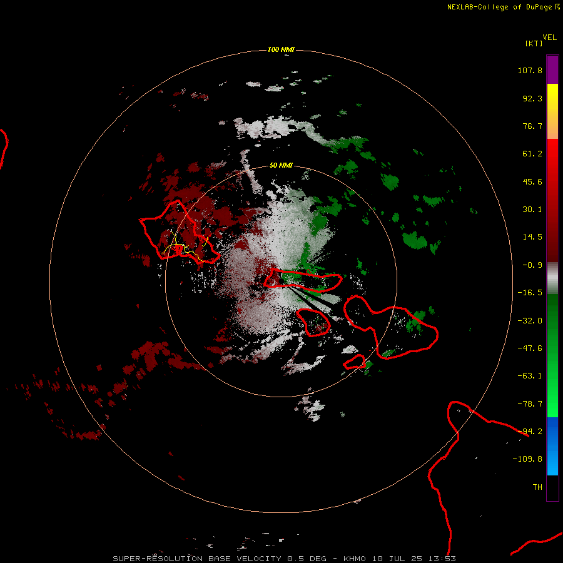This screenshot has width=563, height=563.
Task: Click the 107.8 velocity scale value
Action: point(530,70)
